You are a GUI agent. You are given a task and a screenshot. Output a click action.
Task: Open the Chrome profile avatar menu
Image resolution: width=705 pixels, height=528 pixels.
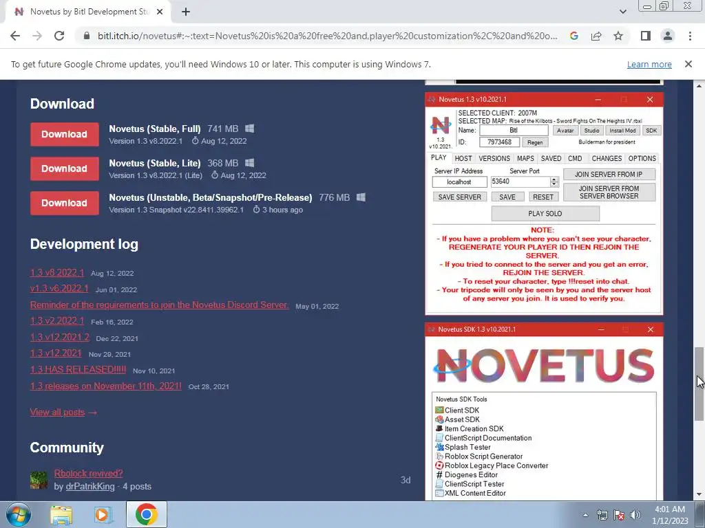click(668, 36)
